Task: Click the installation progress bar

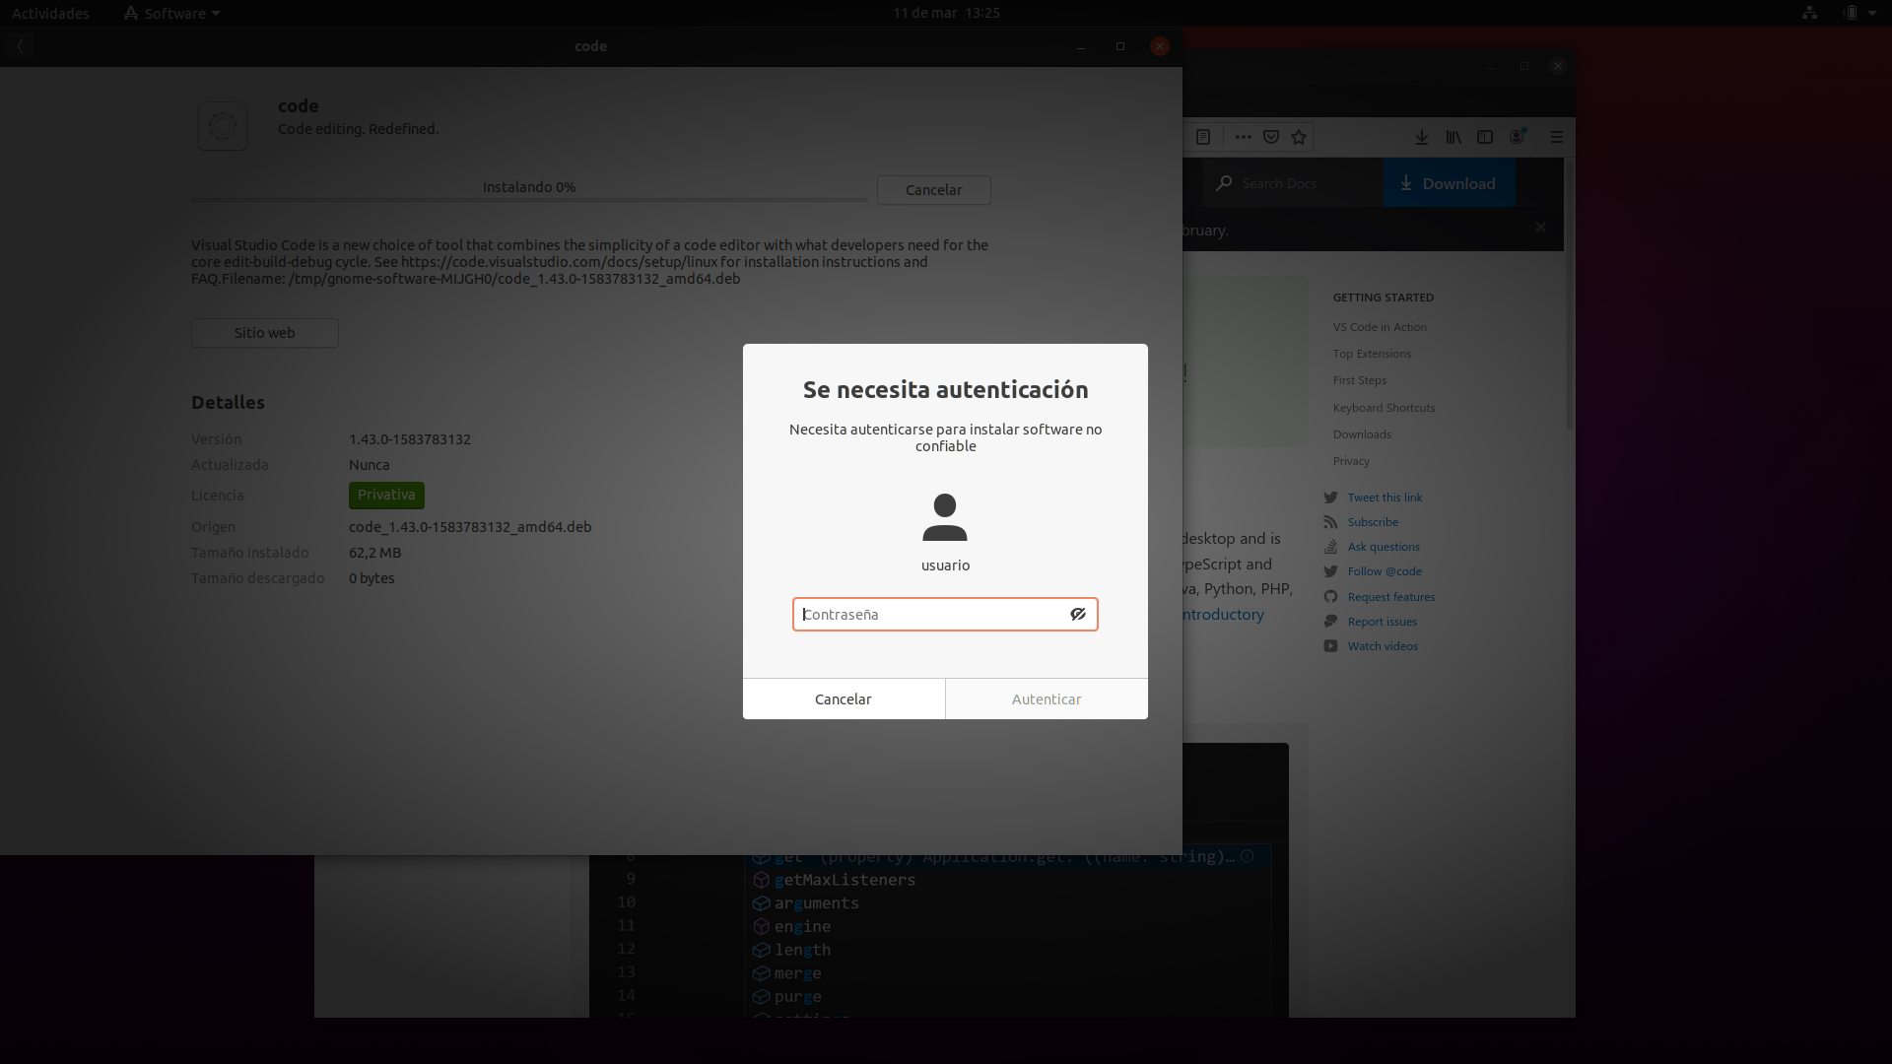Action: (x=529, y=199)
